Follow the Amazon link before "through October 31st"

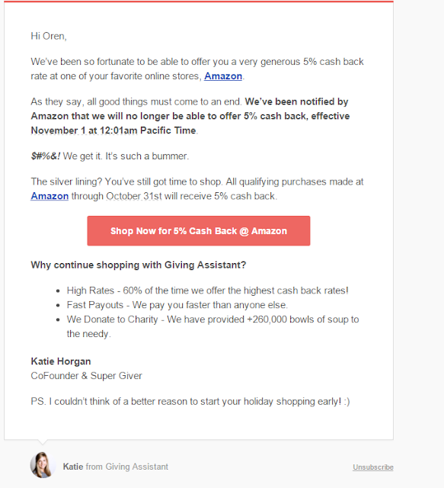(50, 196)
